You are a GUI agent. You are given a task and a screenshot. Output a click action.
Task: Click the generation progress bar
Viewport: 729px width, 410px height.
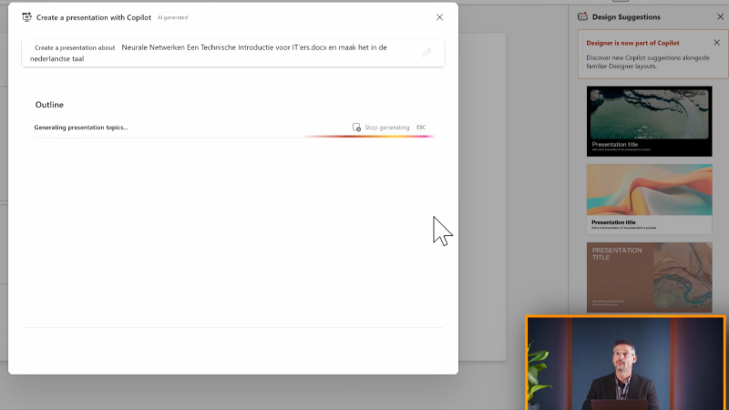pyautogui.click(x=369, y=136)
